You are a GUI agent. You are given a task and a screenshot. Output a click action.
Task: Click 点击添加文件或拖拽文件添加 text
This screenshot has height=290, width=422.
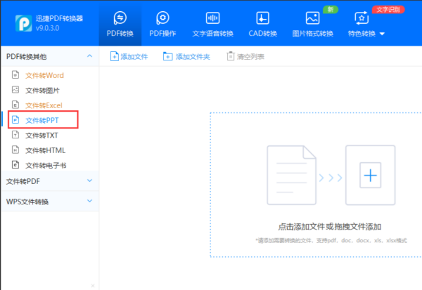[329, 227]
